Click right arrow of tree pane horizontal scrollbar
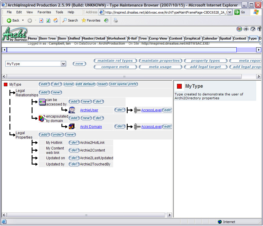Screen dimensions: 263x226 coord(169,215)
